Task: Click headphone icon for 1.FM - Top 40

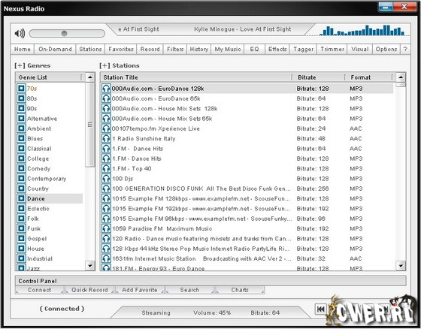Action: click(106, 168)
